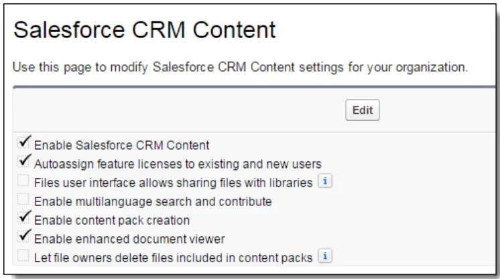Uncheck the Autoassign feature licenses checkbox
The image size is (500, 279).
coord(26,162)
